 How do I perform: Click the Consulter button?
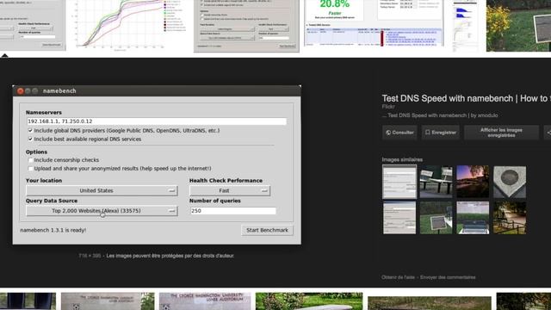(x=399, y=133)
